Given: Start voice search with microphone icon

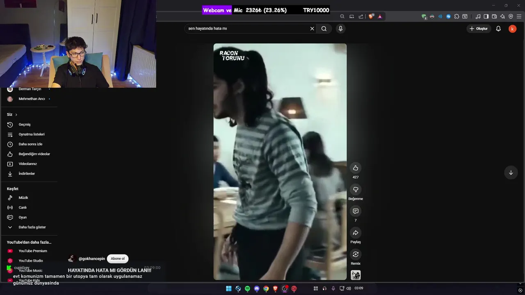Looking at the screenshot, I should click(340, 29).
